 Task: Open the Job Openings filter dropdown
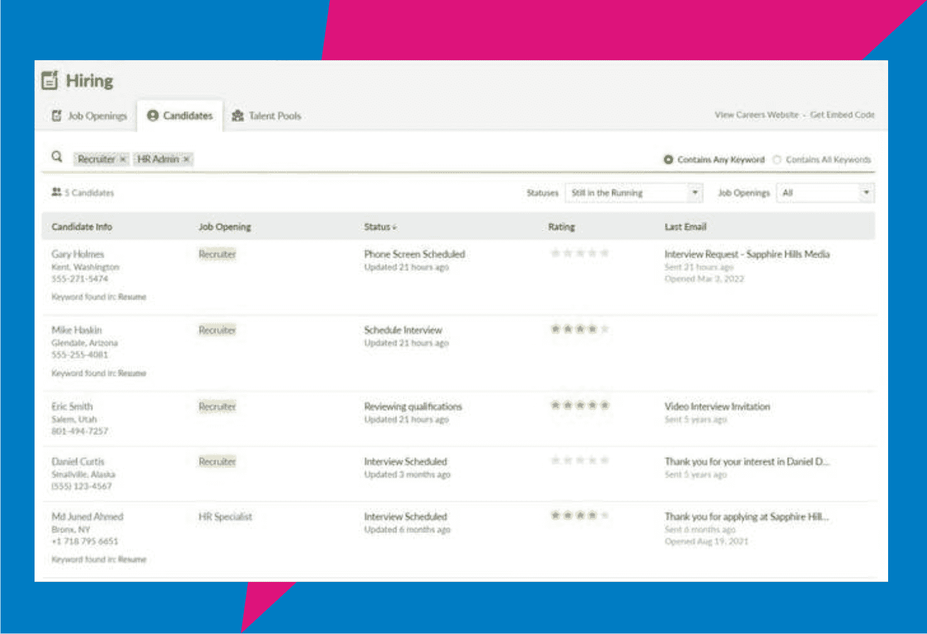[x=825, y=193]
